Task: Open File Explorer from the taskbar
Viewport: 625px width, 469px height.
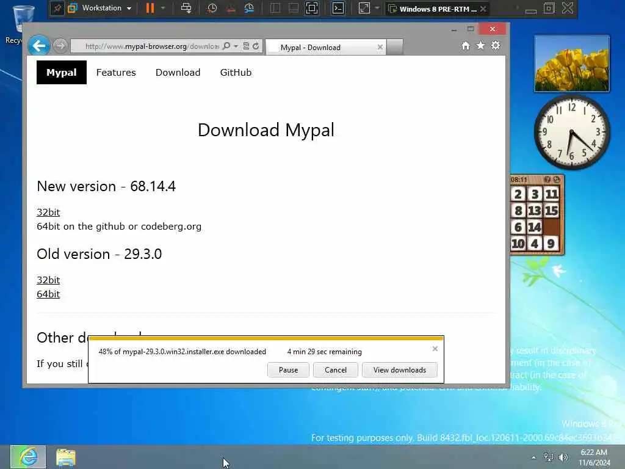Action: pos(66,457)
